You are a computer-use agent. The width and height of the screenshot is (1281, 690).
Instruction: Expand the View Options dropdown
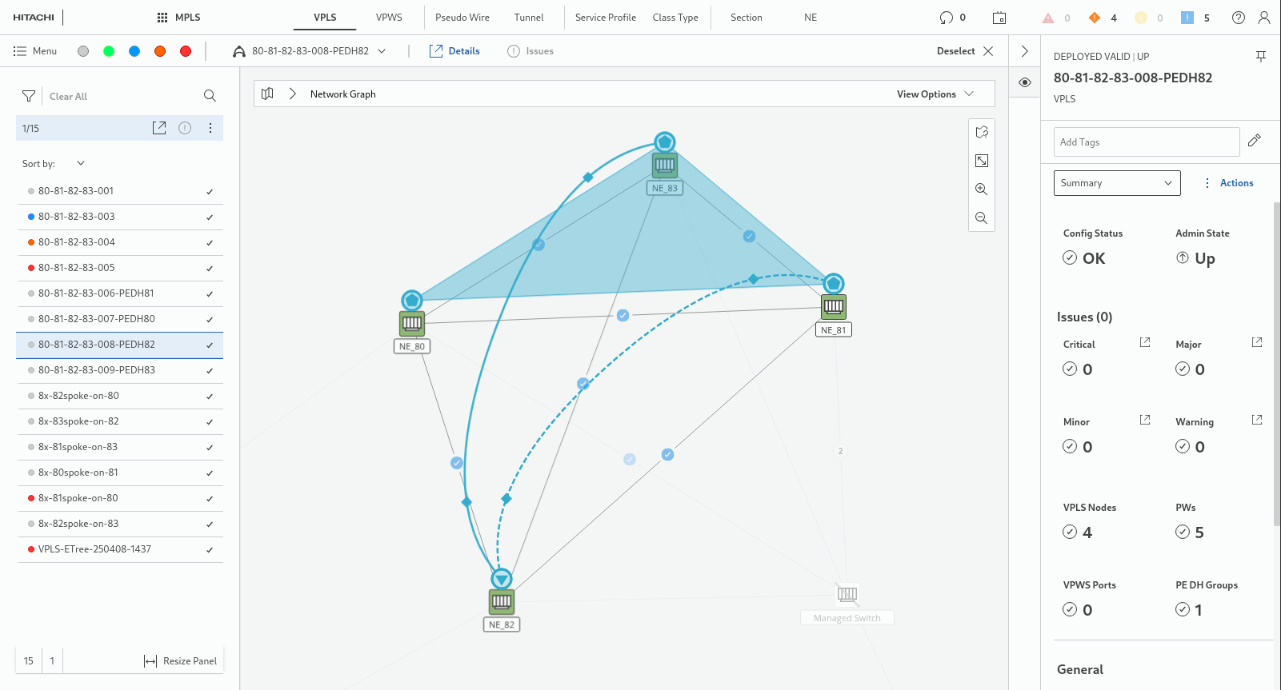[935, 94]
